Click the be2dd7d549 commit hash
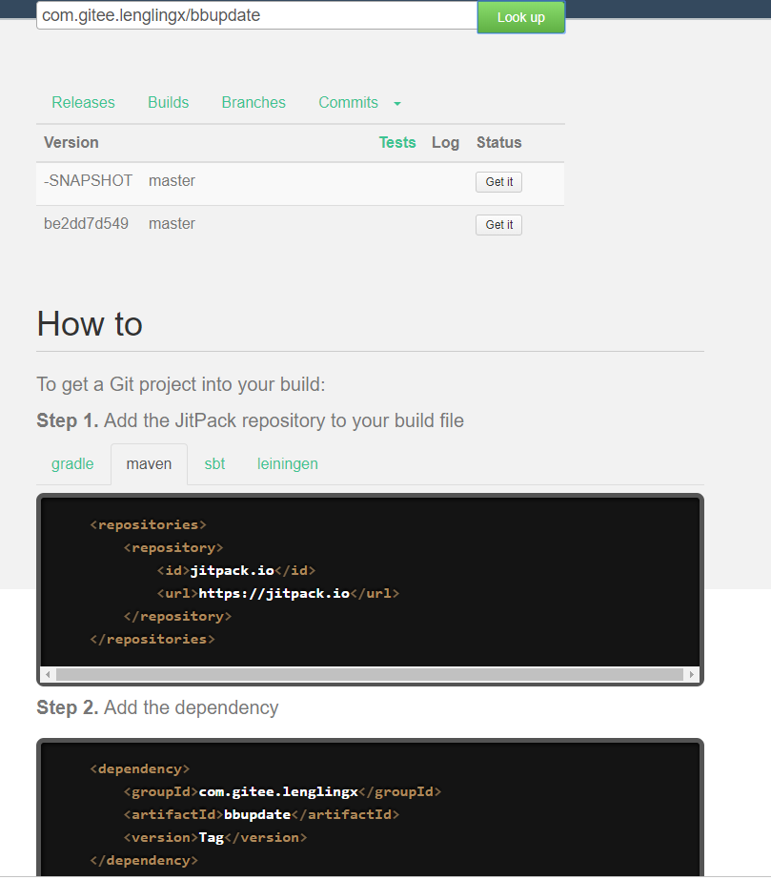The height and width of the screenshot is (880, 771). pyautogui.click(x=86, y=223)
